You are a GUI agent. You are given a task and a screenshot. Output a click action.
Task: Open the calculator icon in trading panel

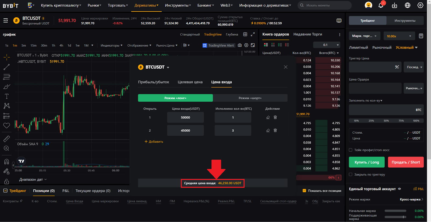coord(421,36)
